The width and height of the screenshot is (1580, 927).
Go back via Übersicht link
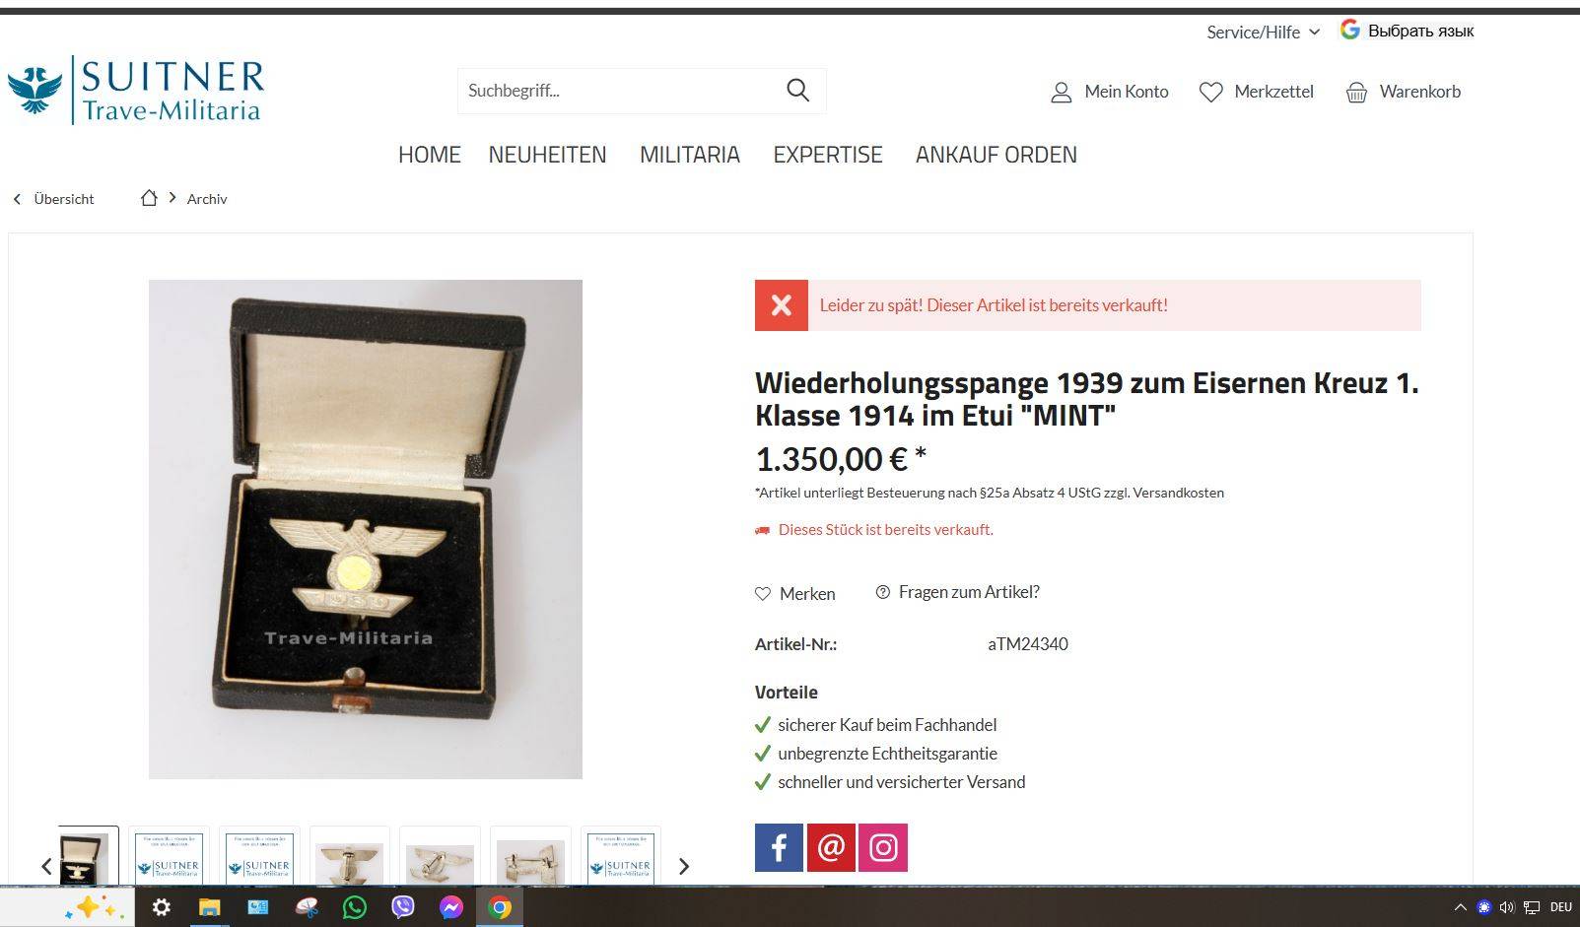(54, 199)
